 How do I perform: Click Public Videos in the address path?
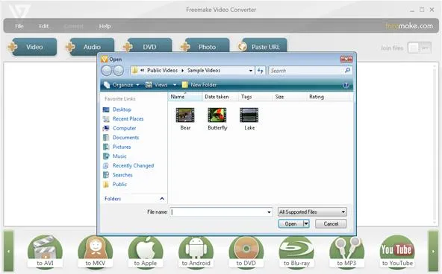[162, 71]
